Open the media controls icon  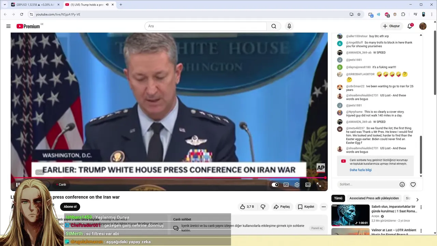coord(415,14)
